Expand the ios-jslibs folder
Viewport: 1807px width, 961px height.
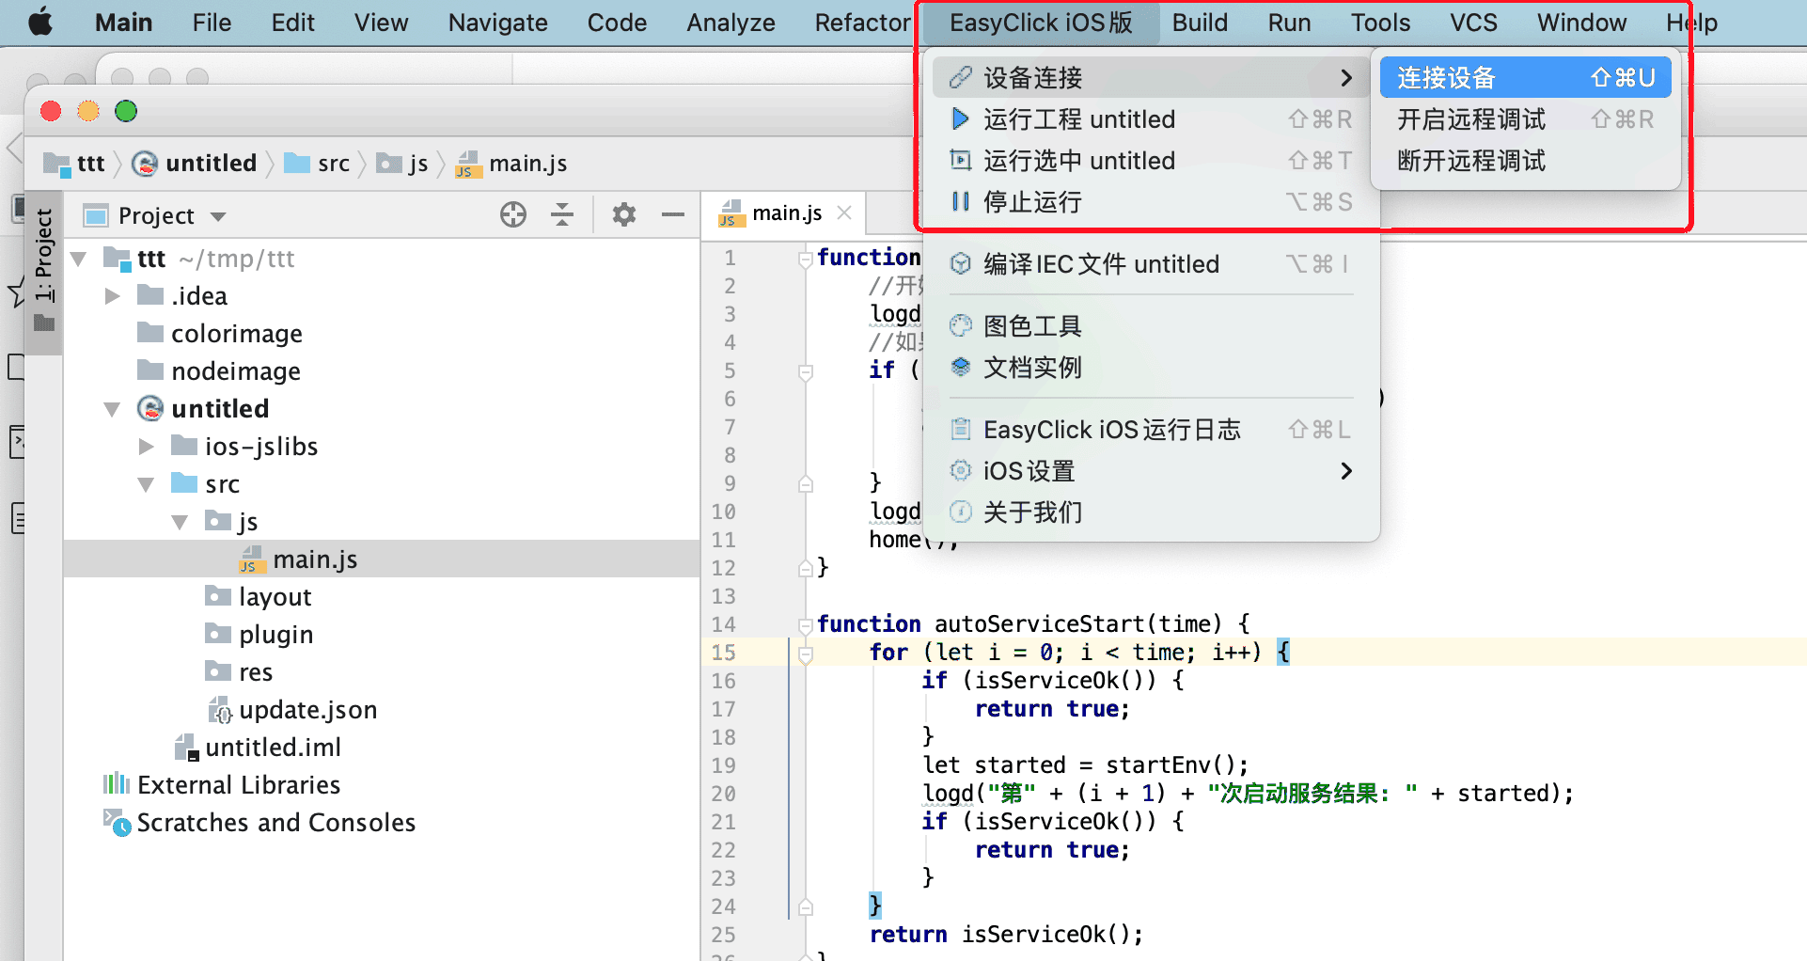[x=147, y=447]
